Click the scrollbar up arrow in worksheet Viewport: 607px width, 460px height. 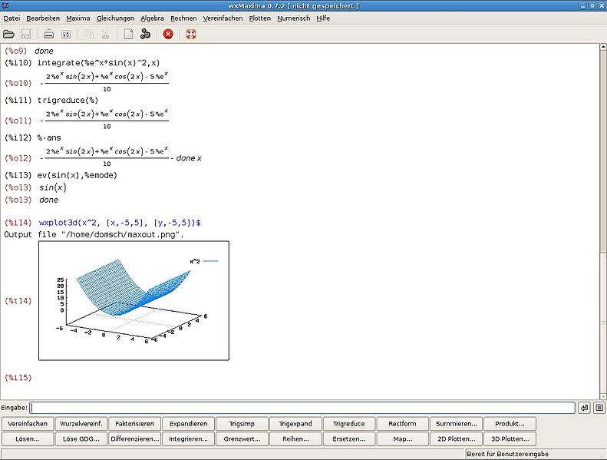coord(601,48)
